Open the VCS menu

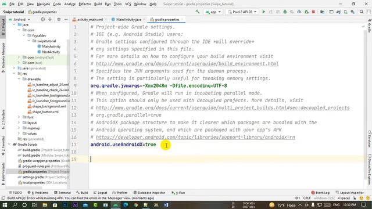[128, 4]
